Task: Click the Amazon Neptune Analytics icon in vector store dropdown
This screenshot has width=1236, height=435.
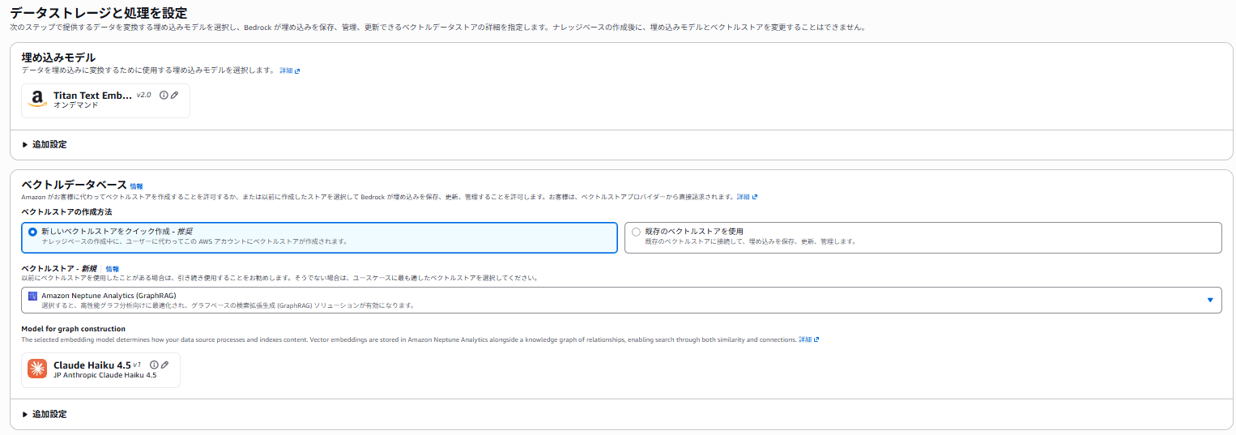Action: (32, 296)
